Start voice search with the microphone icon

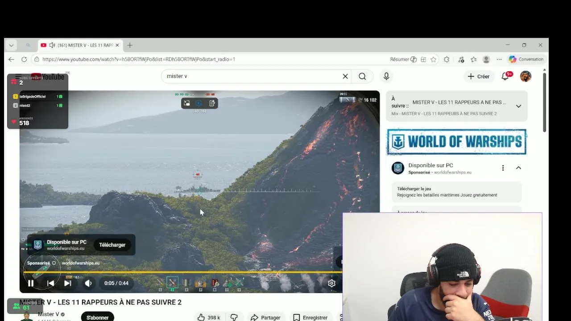386,76
